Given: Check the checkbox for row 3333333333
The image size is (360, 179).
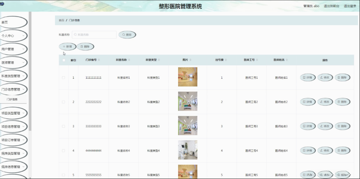Looking at the screenshot, I should (63, 126).
